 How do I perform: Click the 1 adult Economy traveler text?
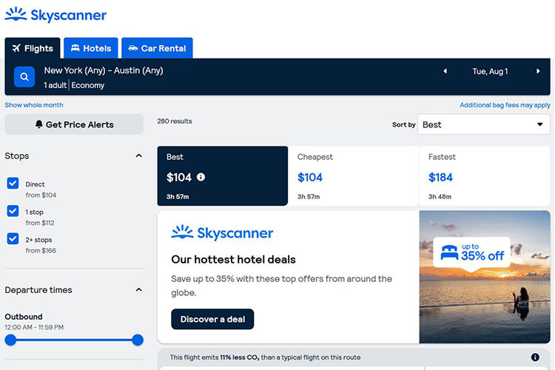74,85
